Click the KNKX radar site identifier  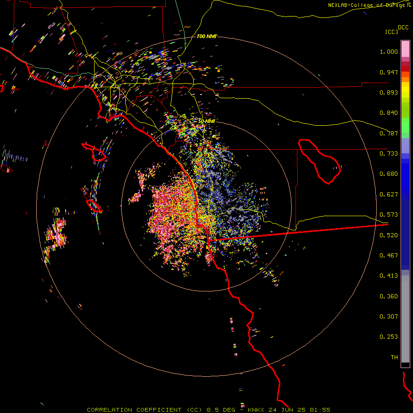click(x=256, y=410)
